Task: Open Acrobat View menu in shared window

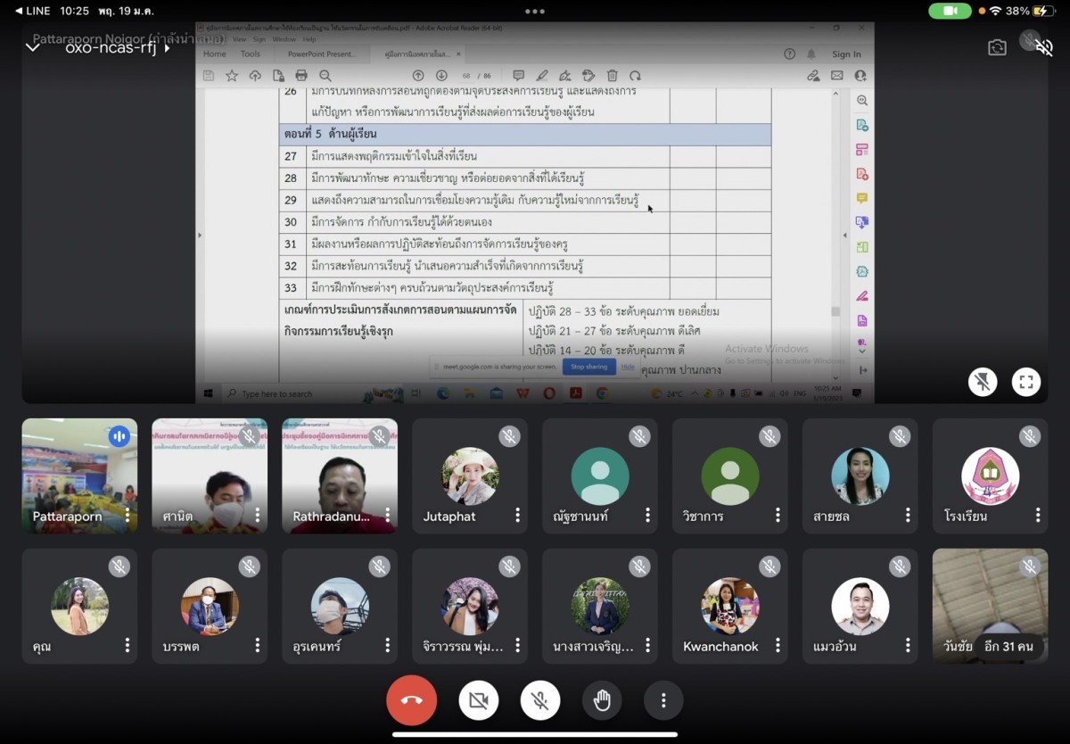Action: point(239,39)
